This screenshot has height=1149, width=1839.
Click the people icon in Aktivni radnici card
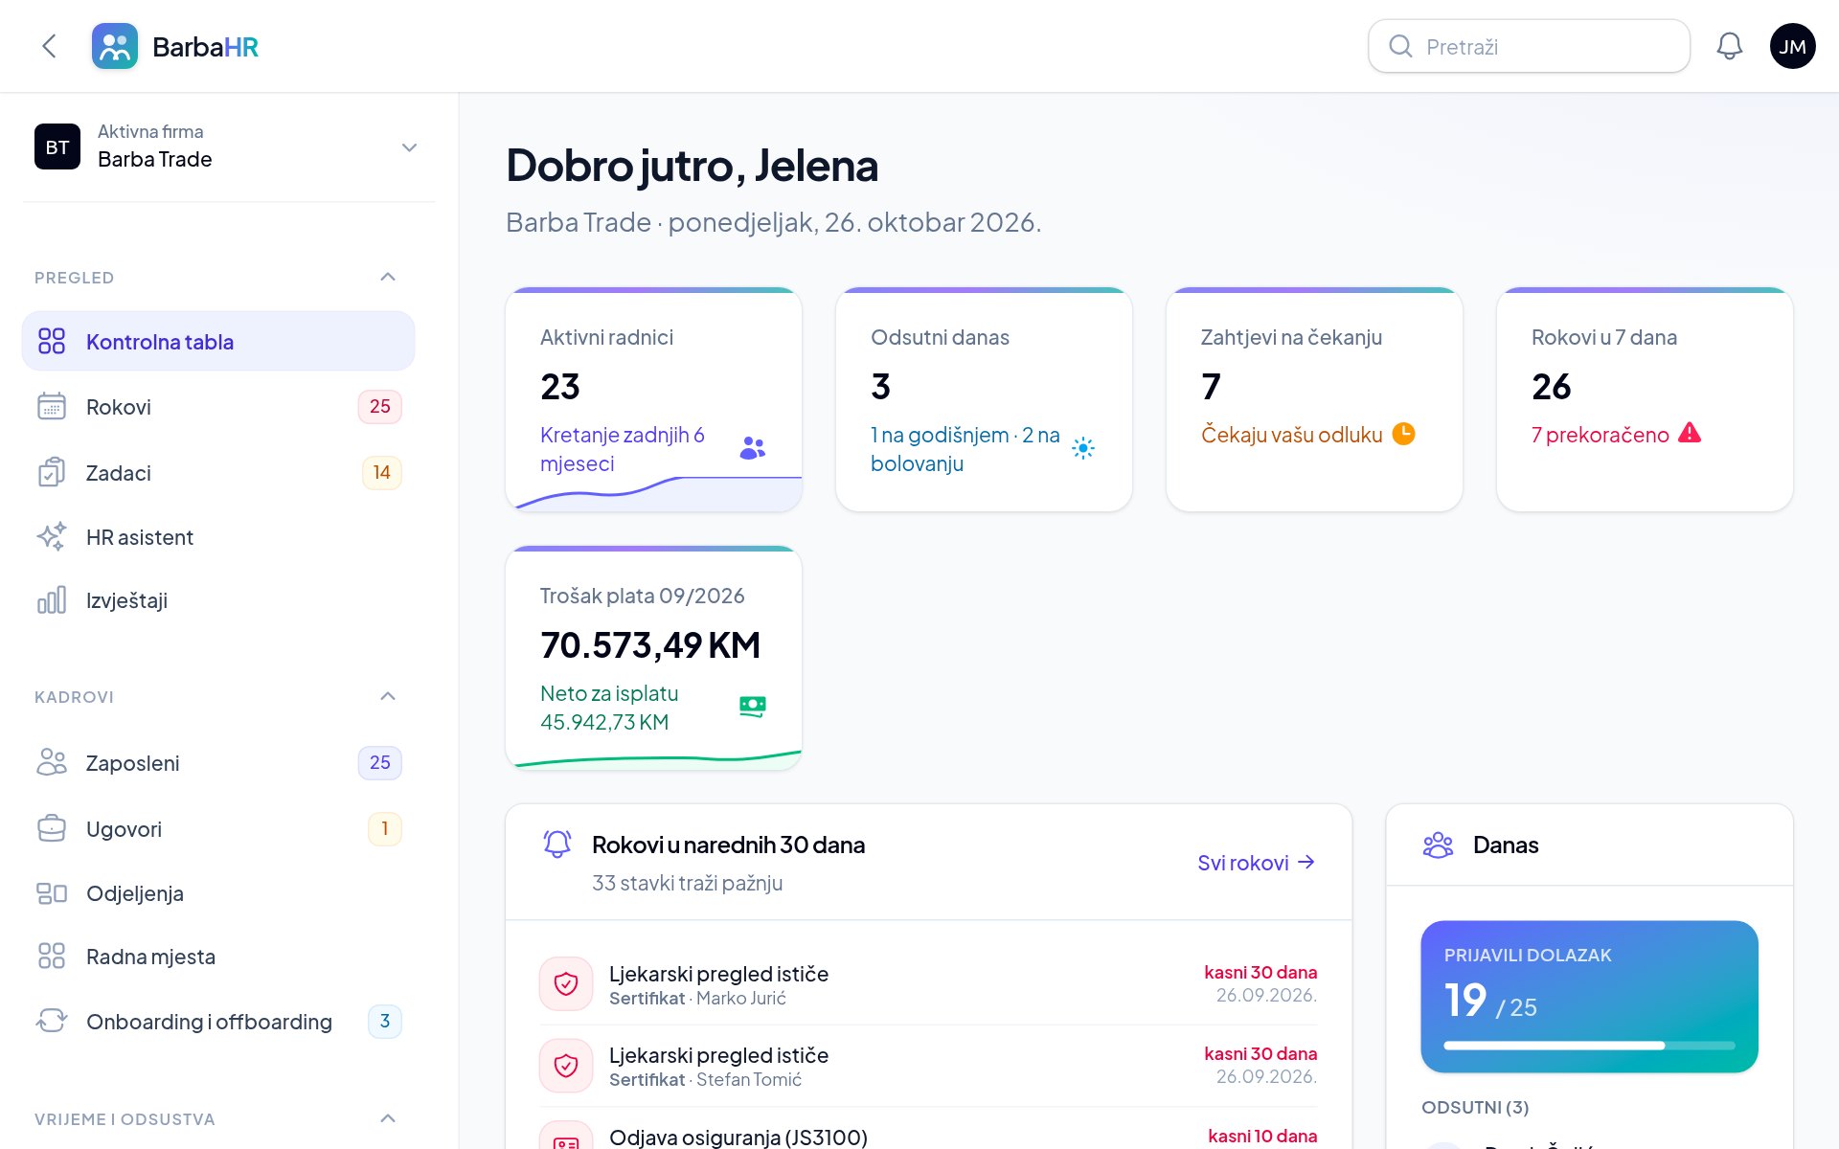[753, 448]
